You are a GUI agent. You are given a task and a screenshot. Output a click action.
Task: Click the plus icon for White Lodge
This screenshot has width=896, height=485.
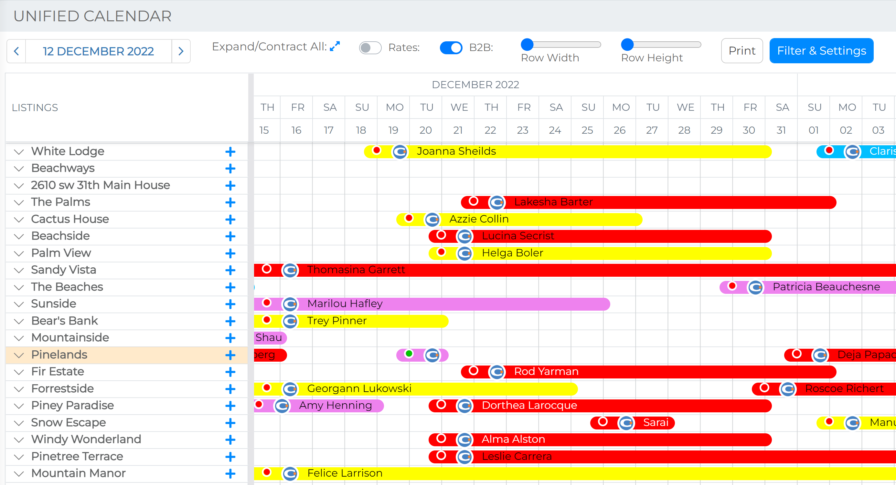click(x=230, y=152)
